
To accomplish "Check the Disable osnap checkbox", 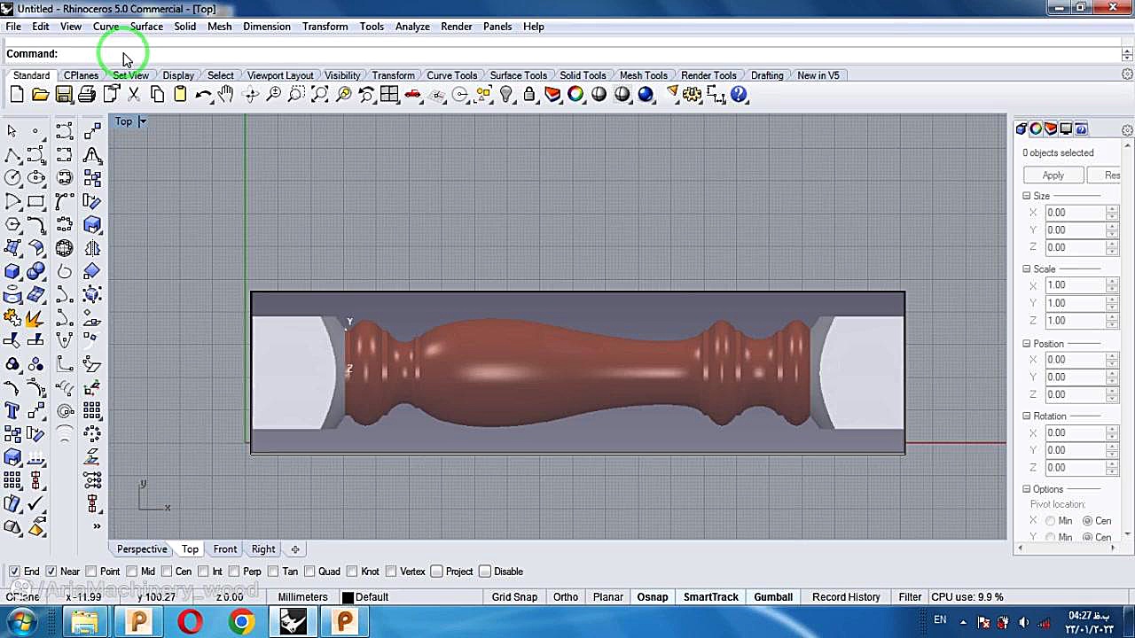I will point(485,572).
